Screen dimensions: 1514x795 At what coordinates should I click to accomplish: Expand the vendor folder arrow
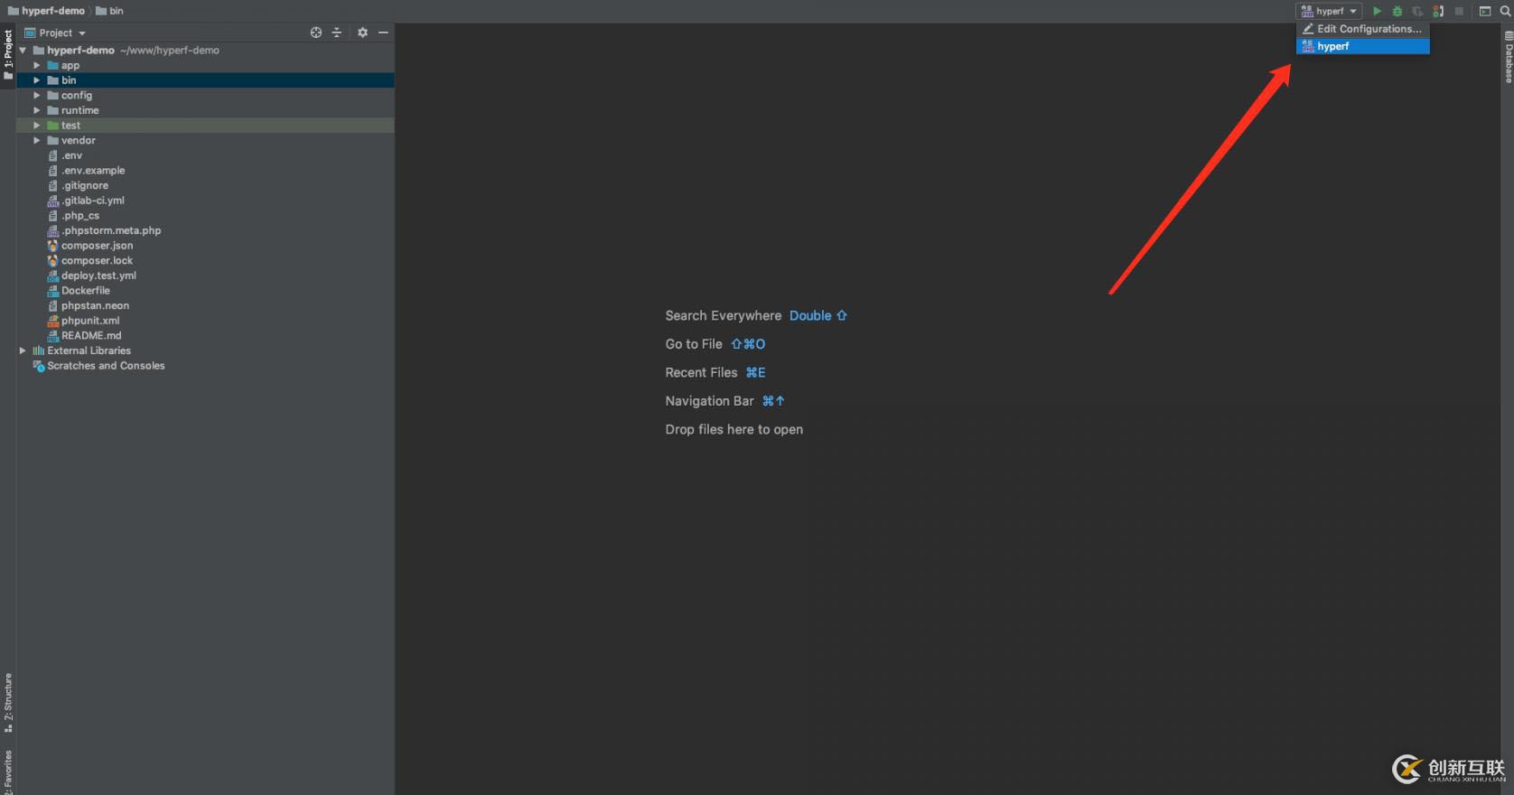37,141
